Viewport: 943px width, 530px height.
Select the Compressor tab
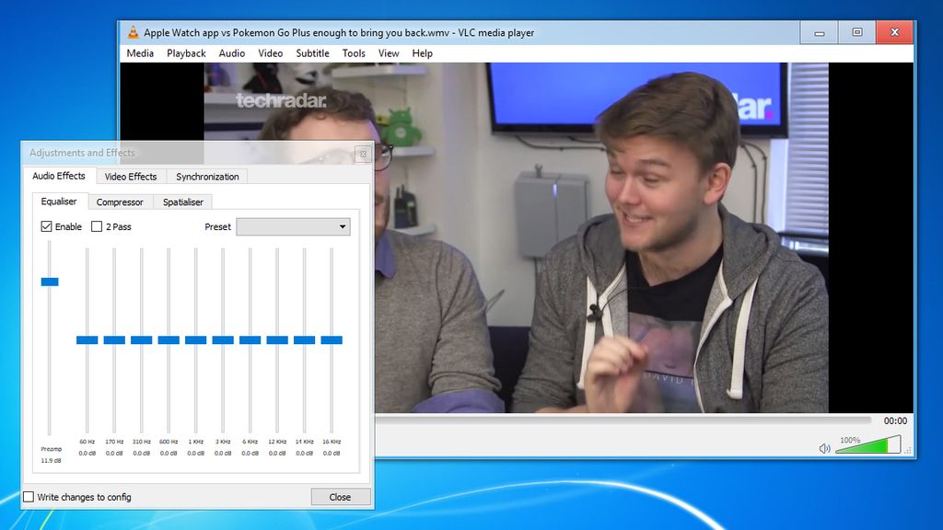click(x=120, y=202)
